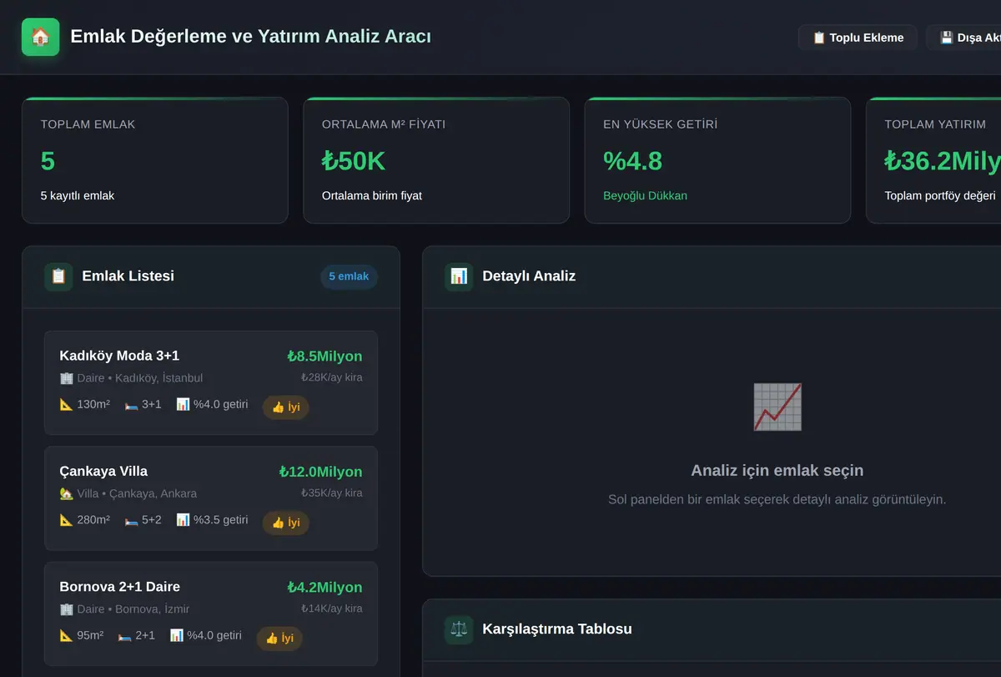Viewport: 1001px width, 677px height.
Task: Select the Kadıköy Moda 3+1 listing title
Action: pos(119,356)
